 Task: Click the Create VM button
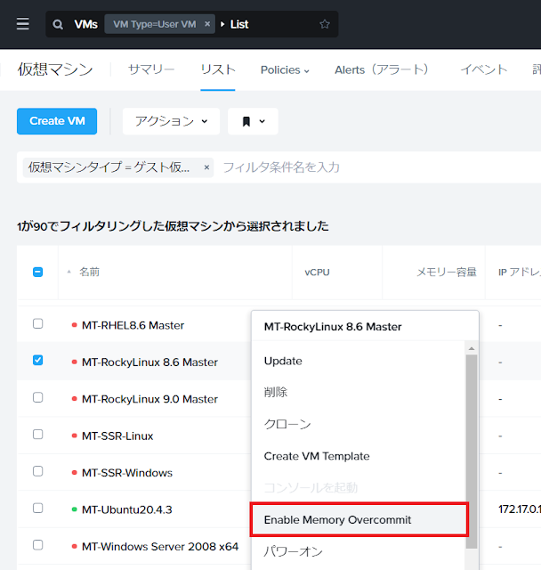tap(57, 121)
